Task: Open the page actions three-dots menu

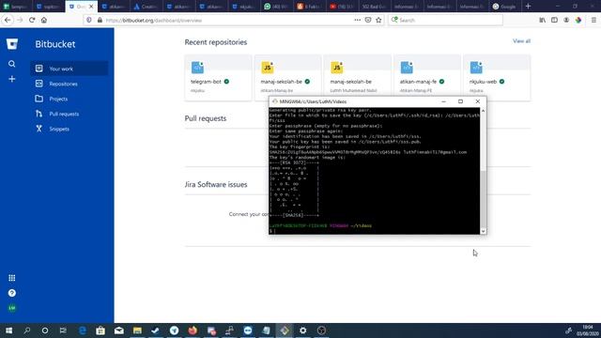Action: click(357, 20)
